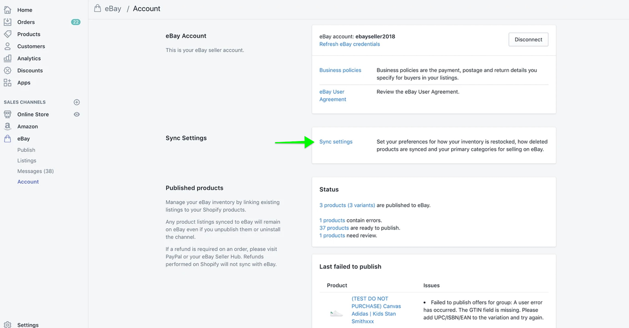629x328 pixels.
Task: Open the Canvas Adidas product thumbnail
Action: point(336,313)
